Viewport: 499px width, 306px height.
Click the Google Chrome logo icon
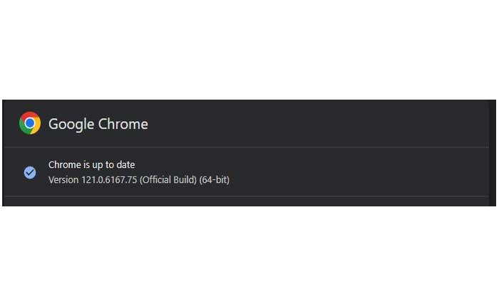(30, 123)
